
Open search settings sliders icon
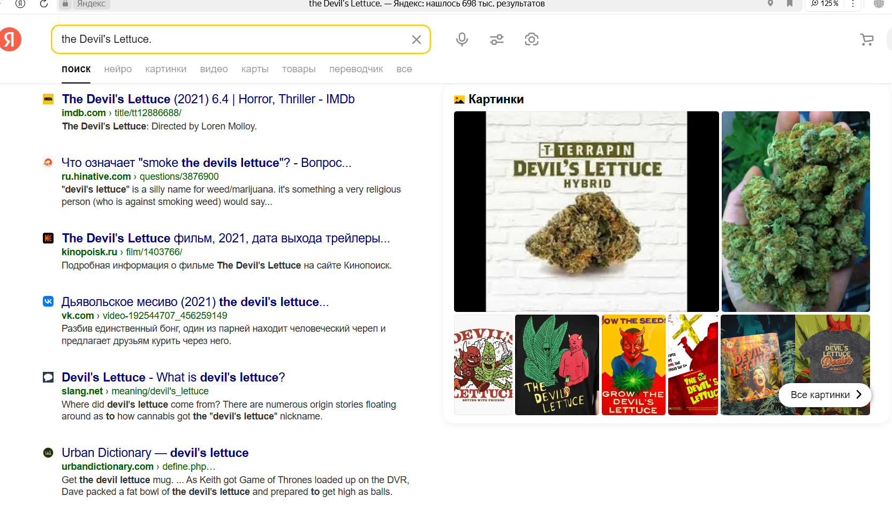pyautogui.click(x=496, y=40)
